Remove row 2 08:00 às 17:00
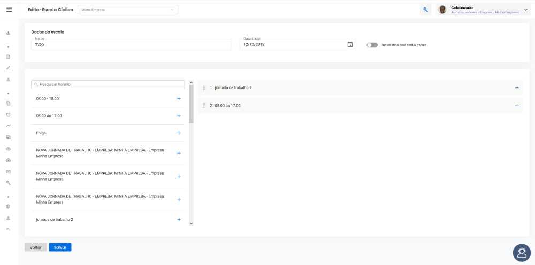The image size is (535, 265). (517, 106)
